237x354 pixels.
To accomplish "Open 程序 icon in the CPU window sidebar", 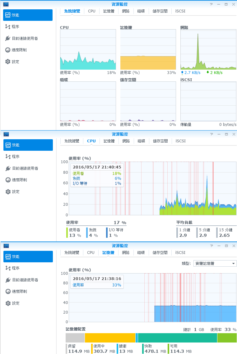I will tap(8, 156).
